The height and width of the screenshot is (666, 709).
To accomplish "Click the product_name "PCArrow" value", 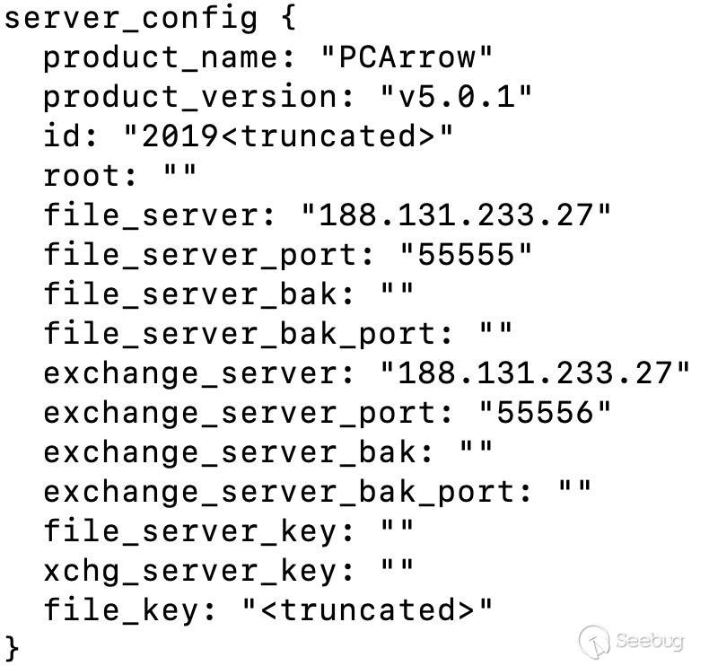I will tap(407, 58).
